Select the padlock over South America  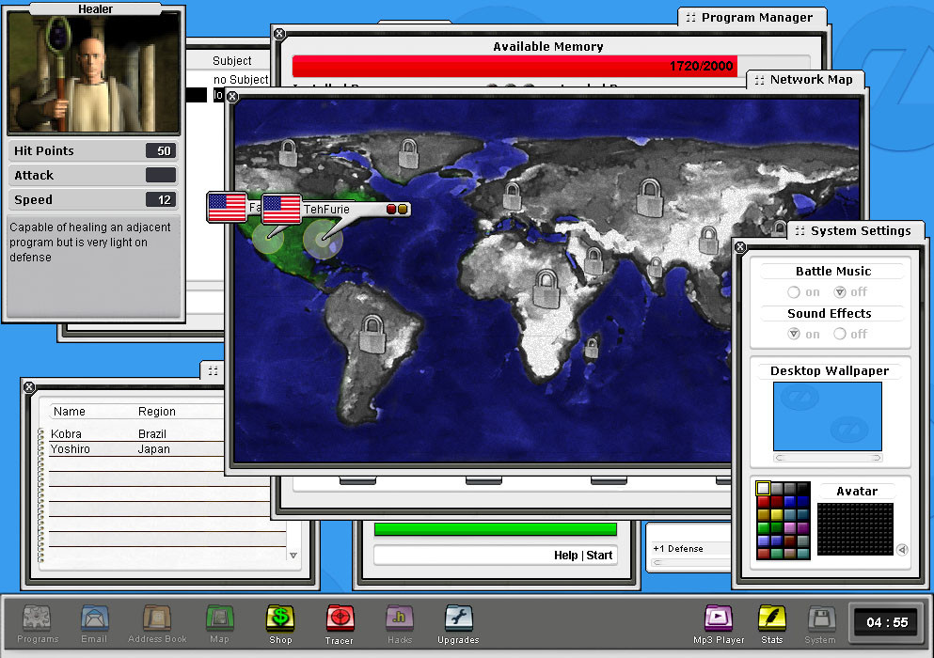pyautogui.click(x=372, y=334)
